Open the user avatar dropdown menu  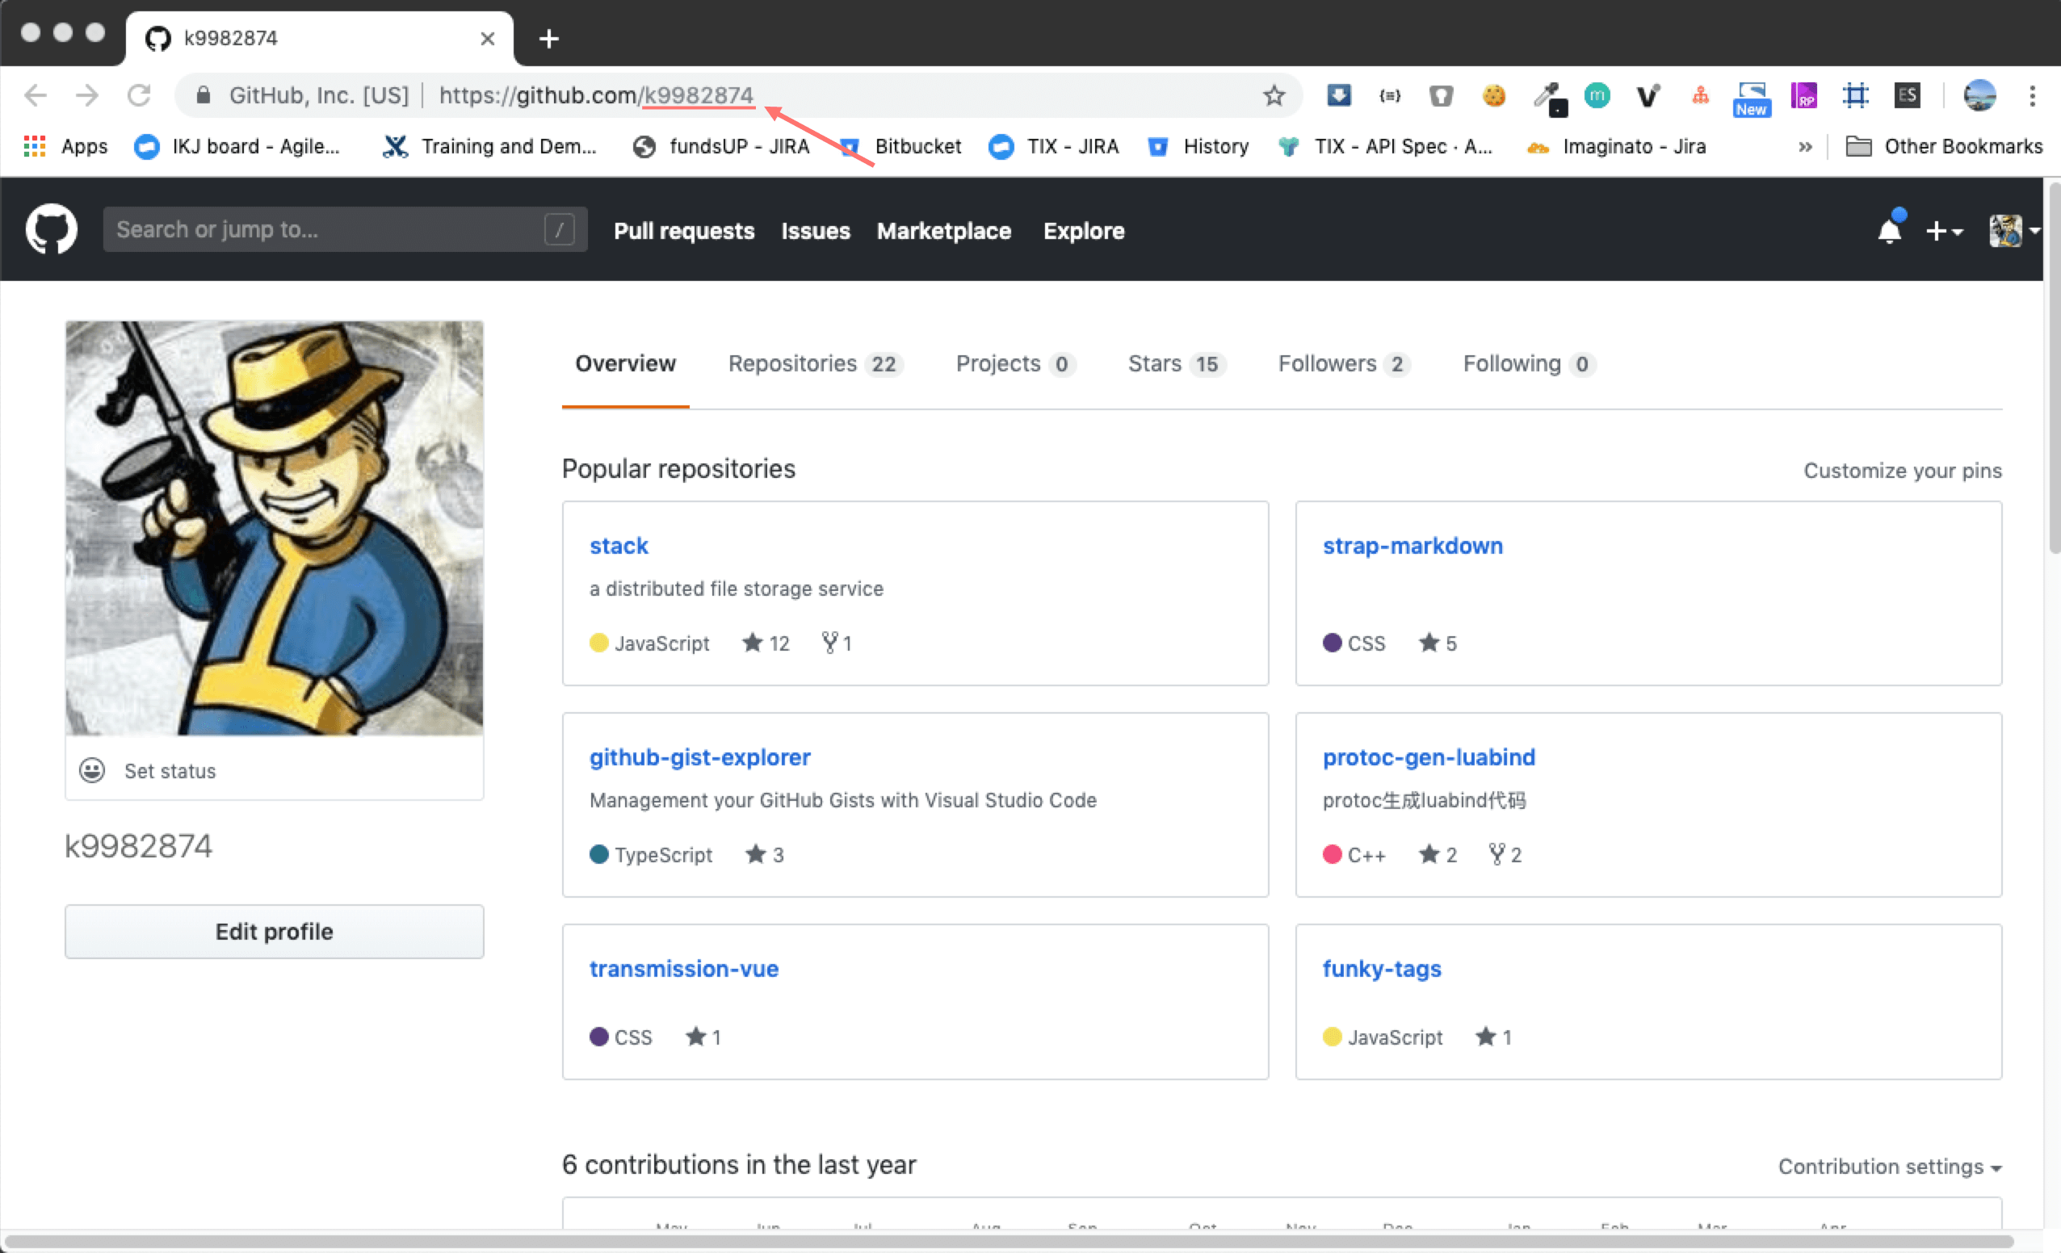(2011, 230)
